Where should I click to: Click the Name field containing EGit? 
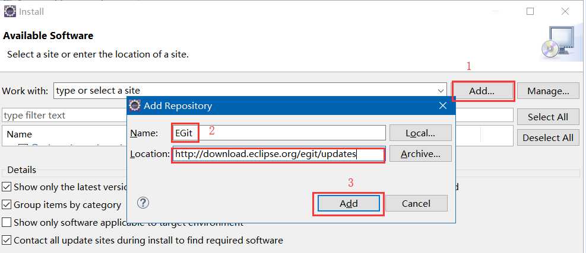click(278, 133)
